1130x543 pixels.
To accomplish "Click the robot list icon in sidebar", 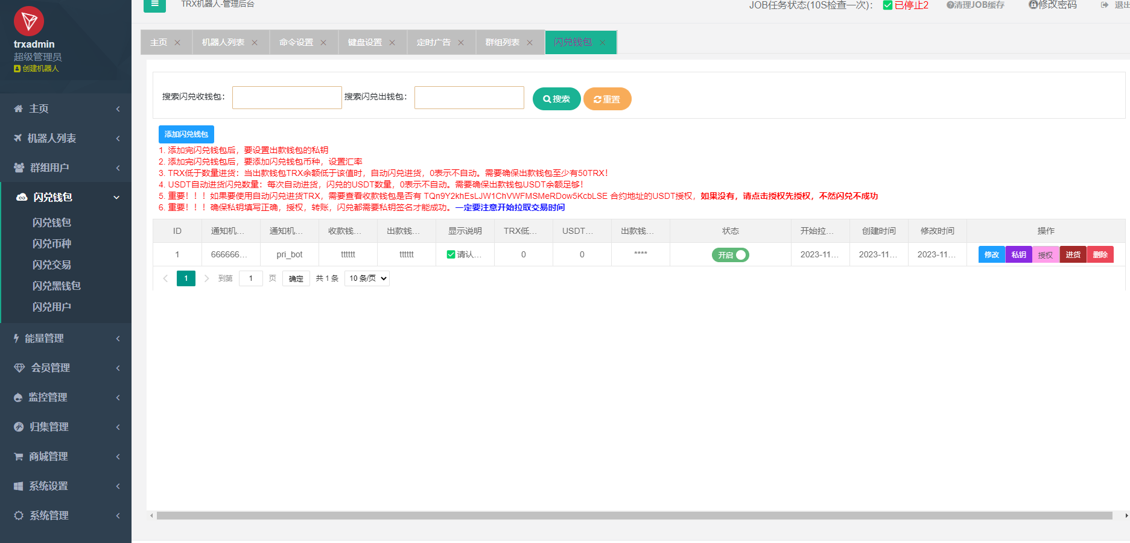I will click(18, 138).
